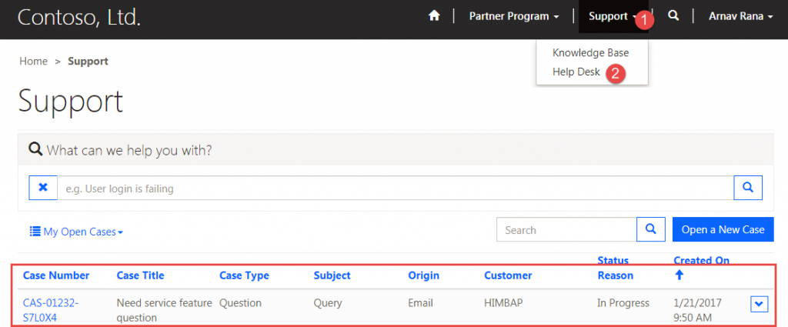
Task: Select the 'Need service feature question' title cell
Action: [166, 310]
